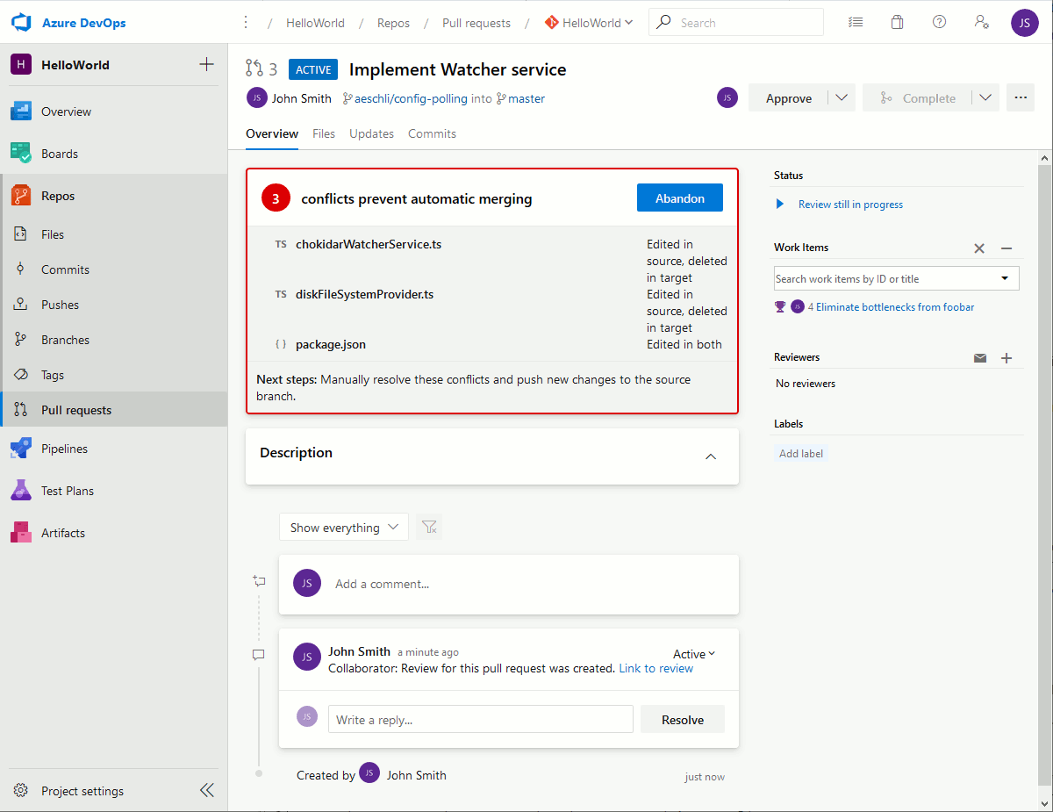This screenshot has height=812, width=1053.
Task: Open the Tags view in the sidebar
Action: 59,374
